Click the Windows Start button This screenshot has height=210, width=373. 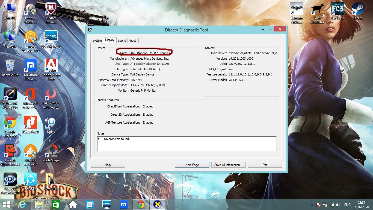tap(7, 205)
